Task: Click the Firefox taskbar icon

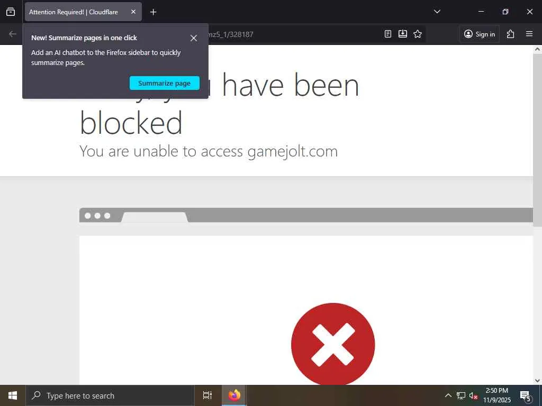Action: click(234, 395)
